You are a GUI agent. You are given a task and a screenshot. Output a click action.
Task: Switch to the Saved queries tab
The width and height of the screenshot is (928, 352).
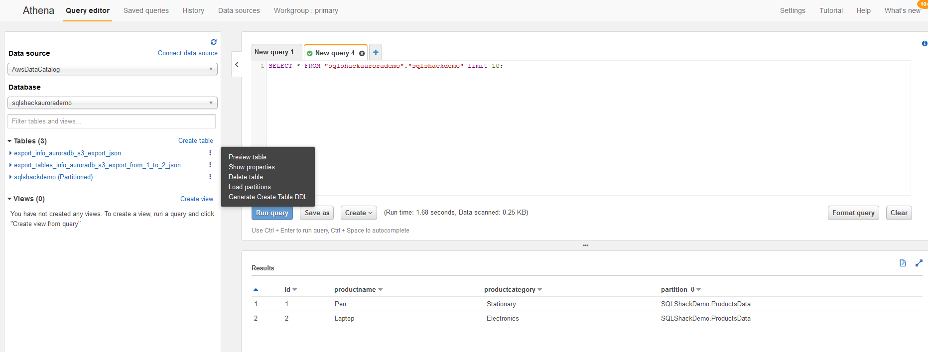tap(146, 10)
